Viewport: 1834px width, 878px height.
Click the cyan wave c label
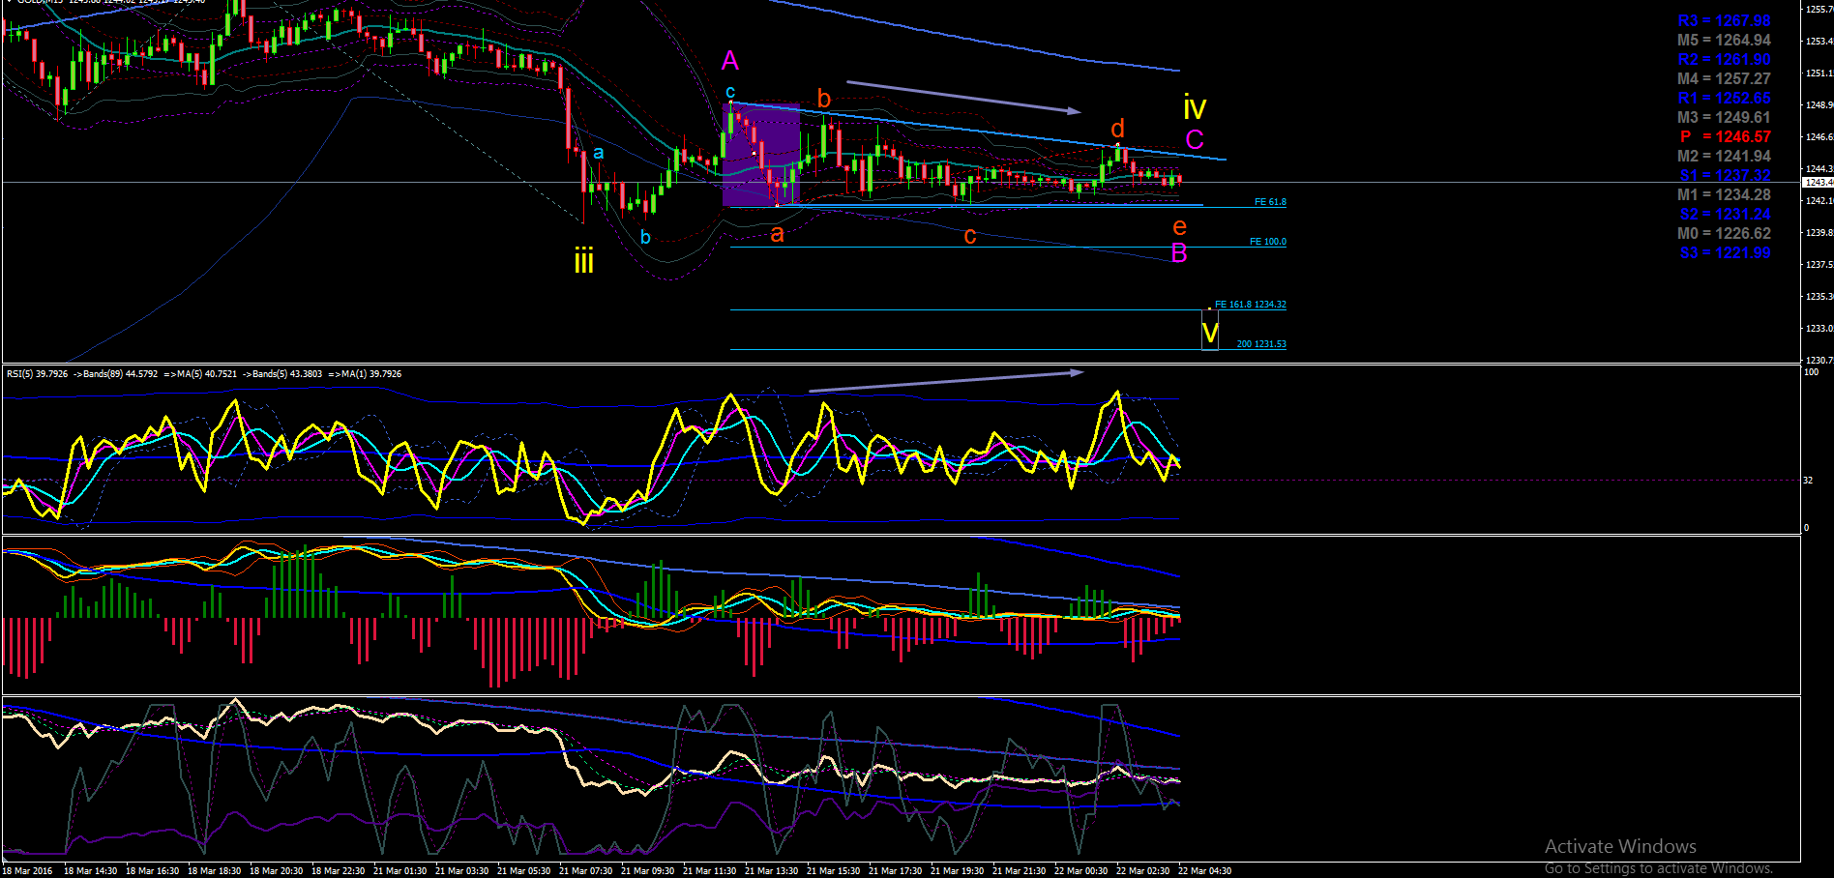[x=730, y=93]
